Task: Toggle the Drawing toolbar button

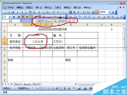Action: [x=97, y=12]
